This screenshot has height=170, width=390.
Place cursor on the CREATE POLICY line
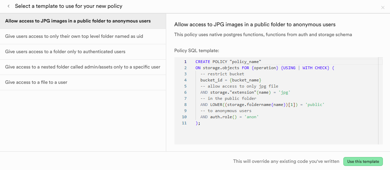[x=228, y=61]
